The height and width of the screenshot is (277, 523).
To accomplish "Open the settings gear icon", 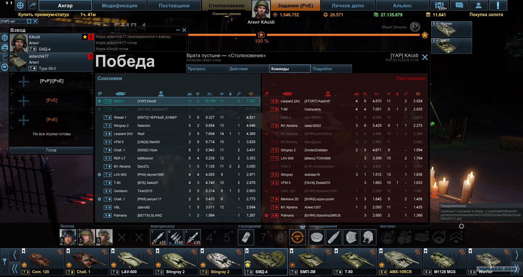I will (20, 5).
